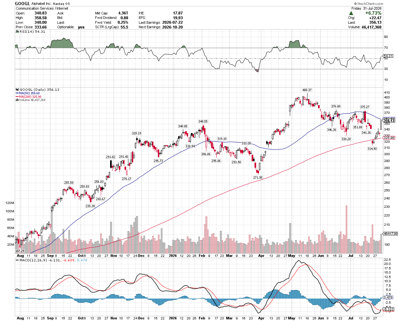
Task: Click the StockCharts.com copyright text
Action: (x=369, y=4)
